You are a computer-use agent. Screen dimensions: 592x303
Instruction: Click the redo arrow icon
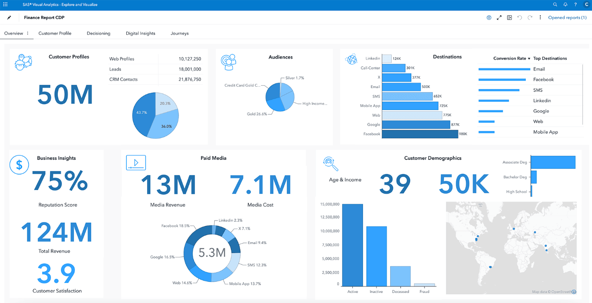click(x=530, y=18)
